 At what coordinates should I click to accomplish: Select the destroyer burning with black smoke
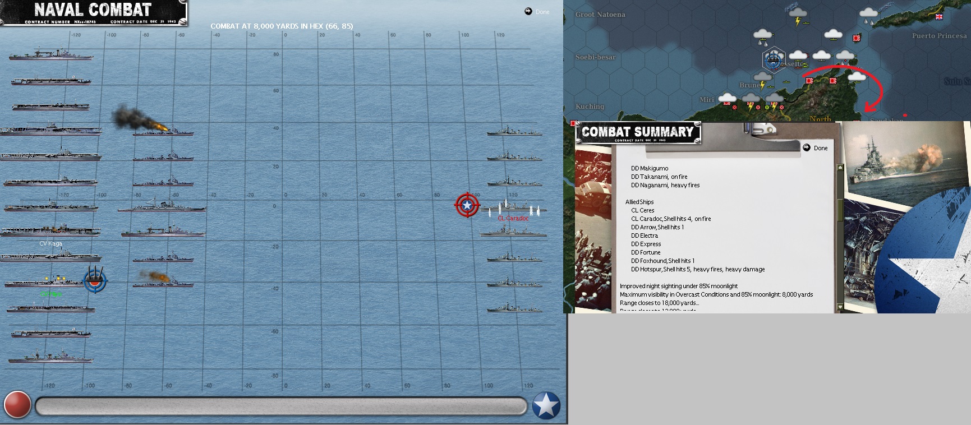tap(163, 132)
